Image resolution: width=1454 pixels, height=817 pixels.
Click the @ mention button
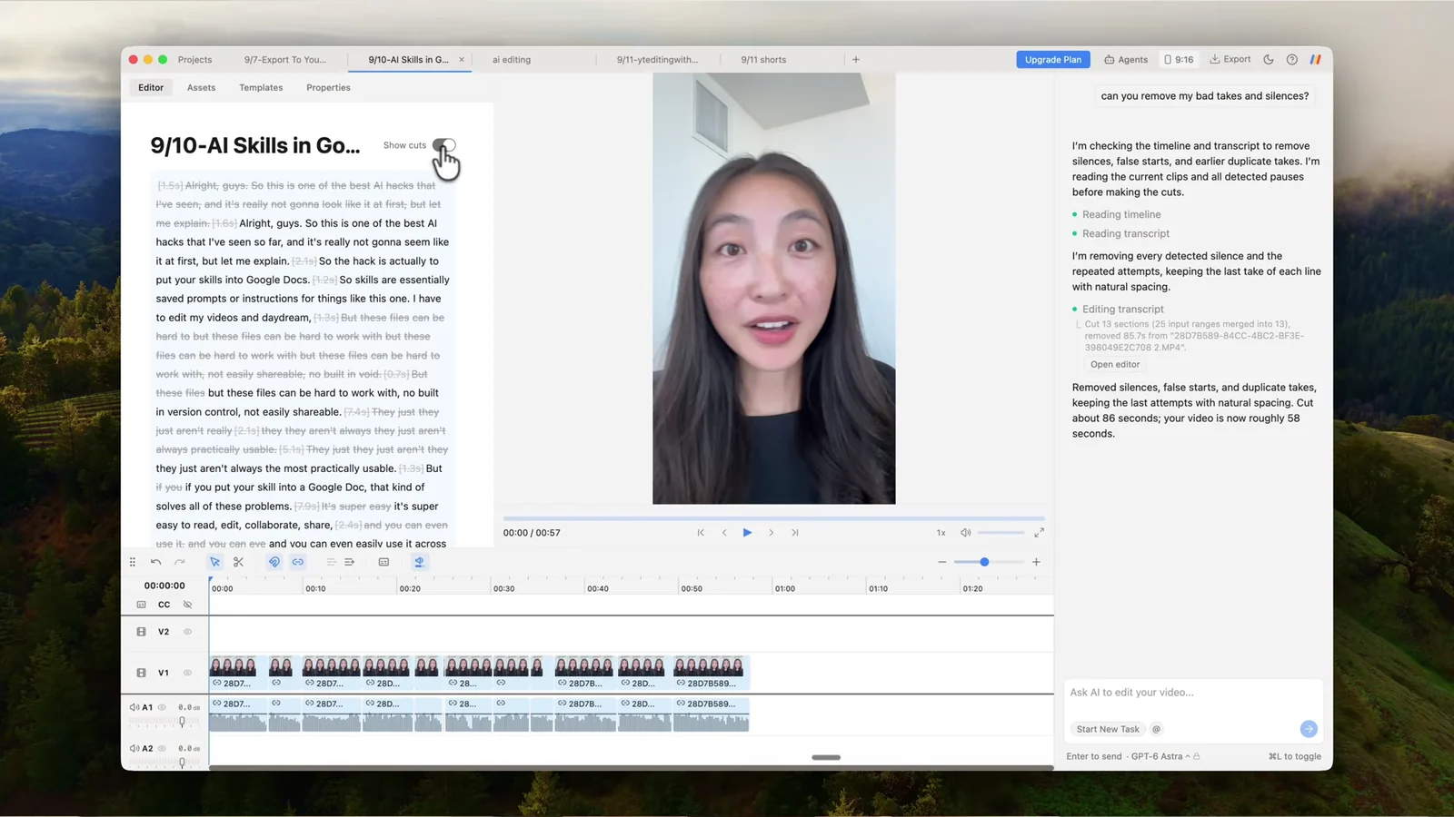1157,730
